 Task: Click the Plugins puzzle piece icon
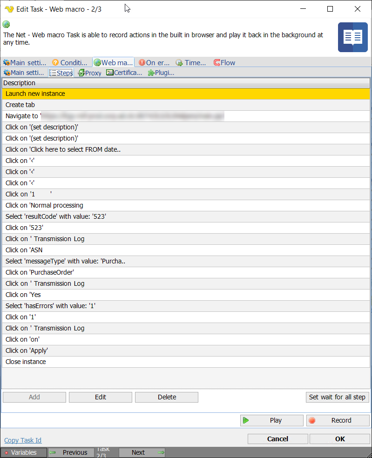pyautogui.click(x=151, y=73)
